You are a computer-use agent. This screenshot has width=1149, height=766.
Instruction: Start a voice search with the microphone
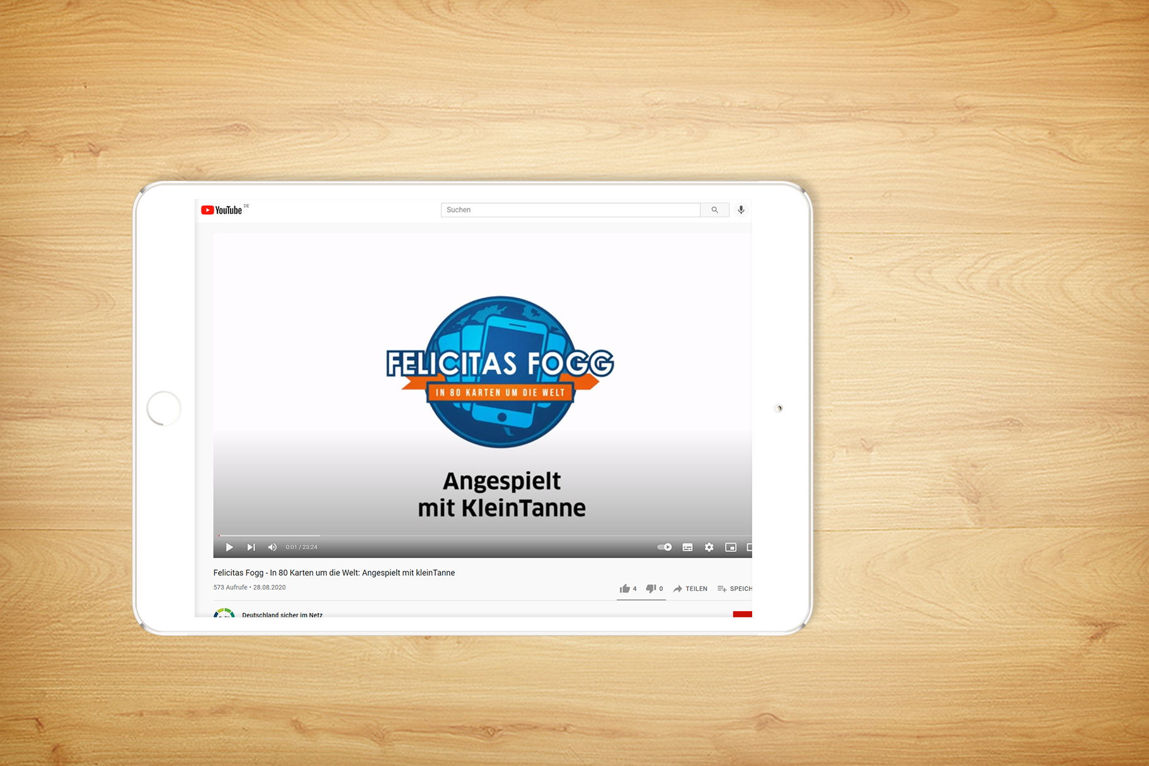point(741,210)
